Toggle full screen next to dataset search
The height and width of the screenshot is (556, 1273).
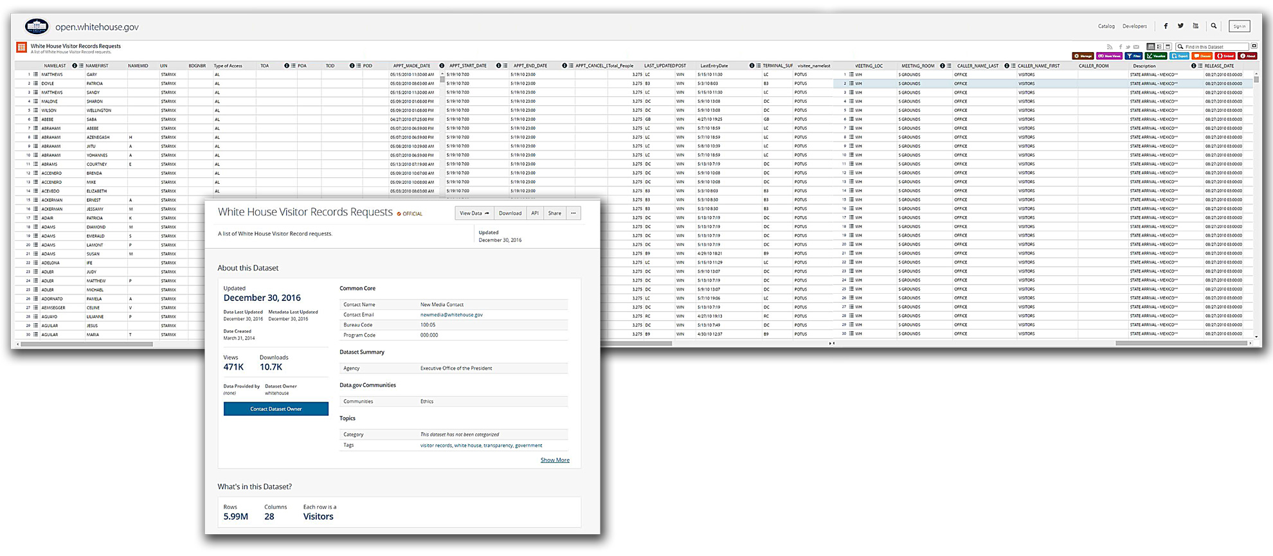pyautogui.click(x=1254, y=46)
